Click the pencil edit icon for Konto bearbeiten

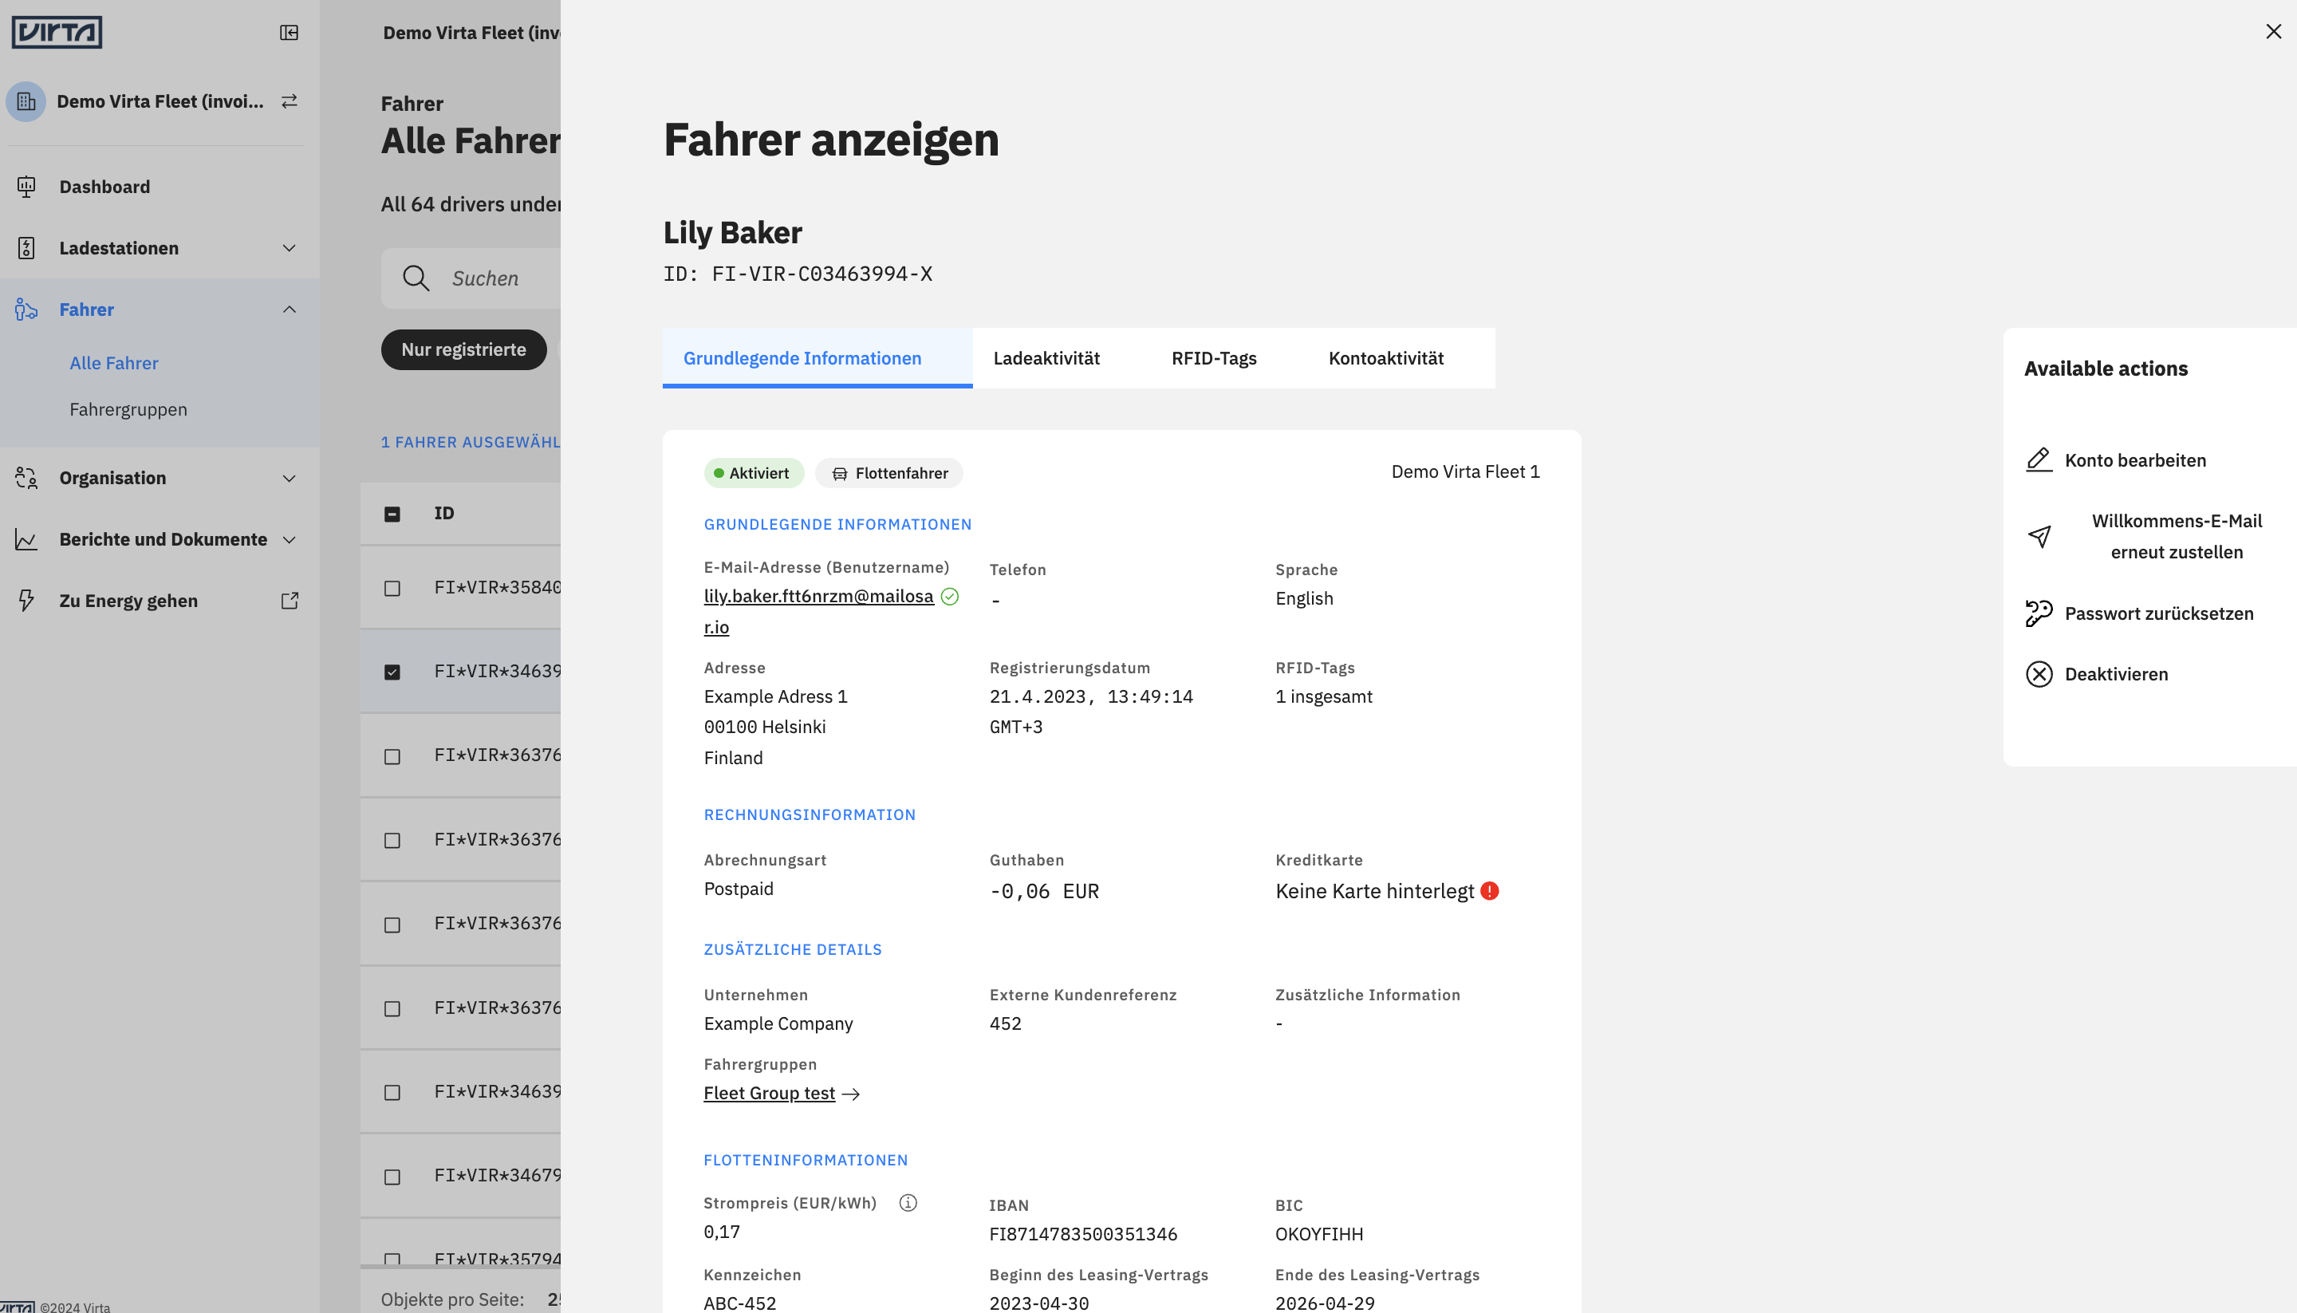coord(2039,460)
